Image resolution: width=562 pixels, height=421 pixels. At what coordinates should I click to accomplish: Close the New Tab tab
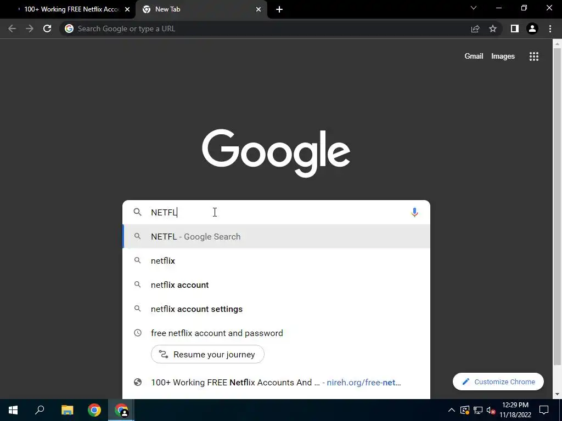click(258, 9)
